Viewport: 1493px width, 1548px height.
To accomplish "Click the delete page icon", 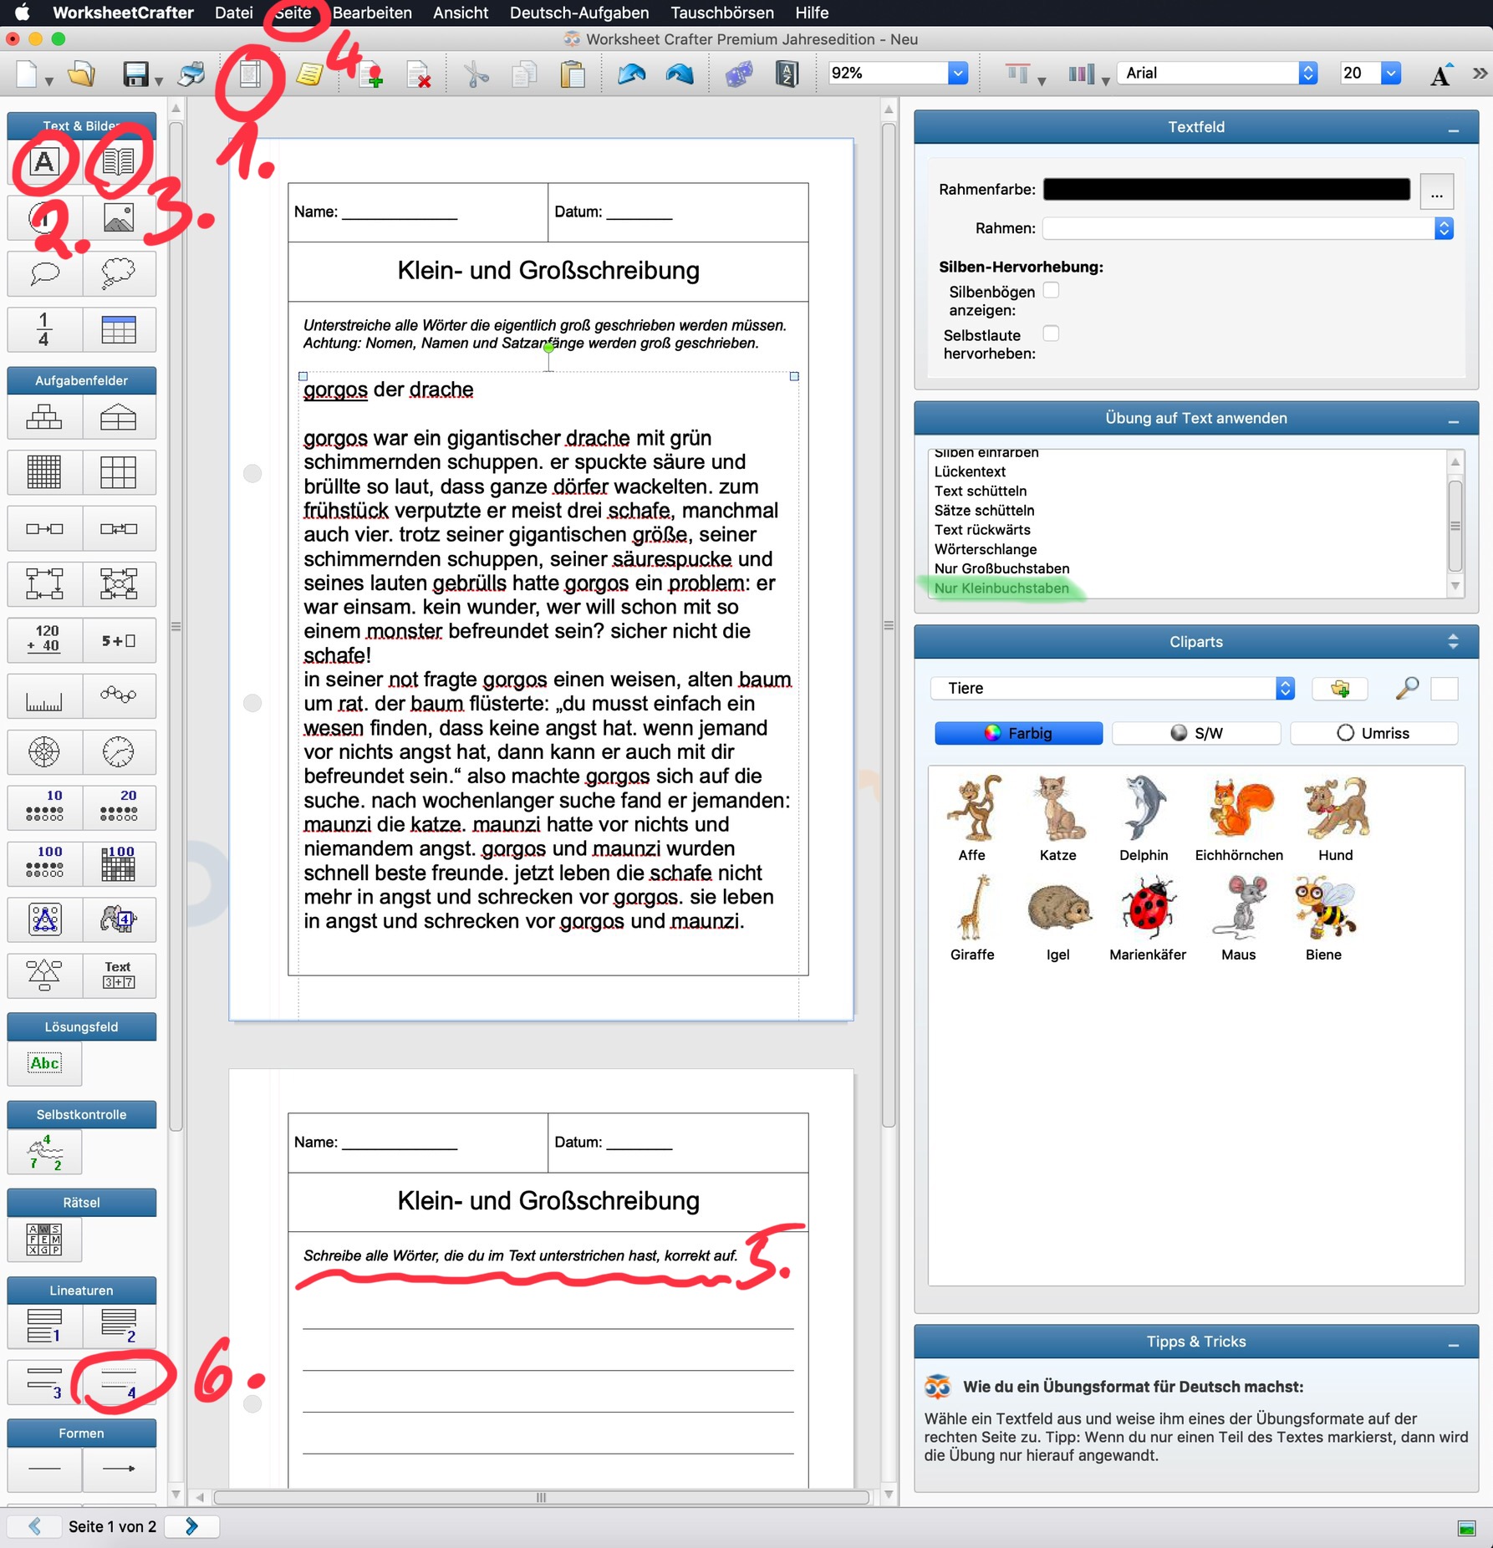I will click(418, 74).
